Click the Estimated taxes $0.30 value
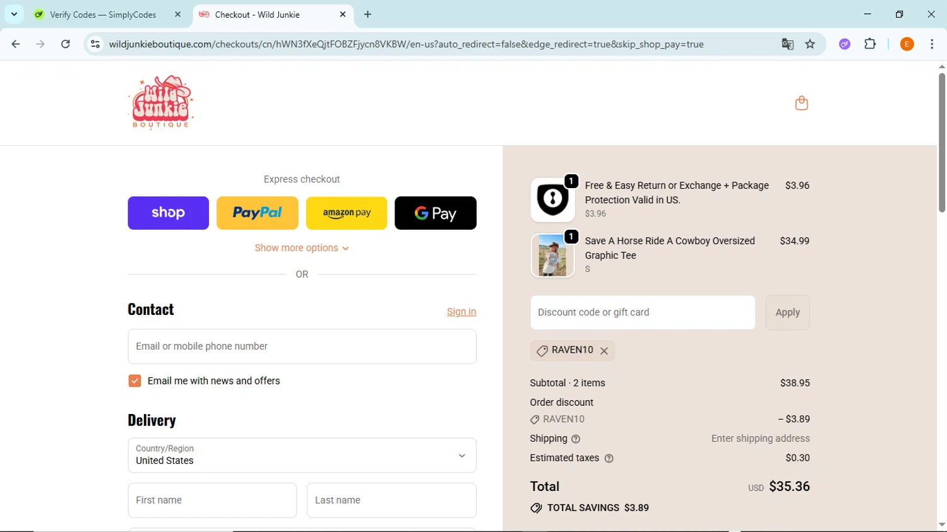The width and height of the screenshot is (947, 532). [x=797, y=458]
